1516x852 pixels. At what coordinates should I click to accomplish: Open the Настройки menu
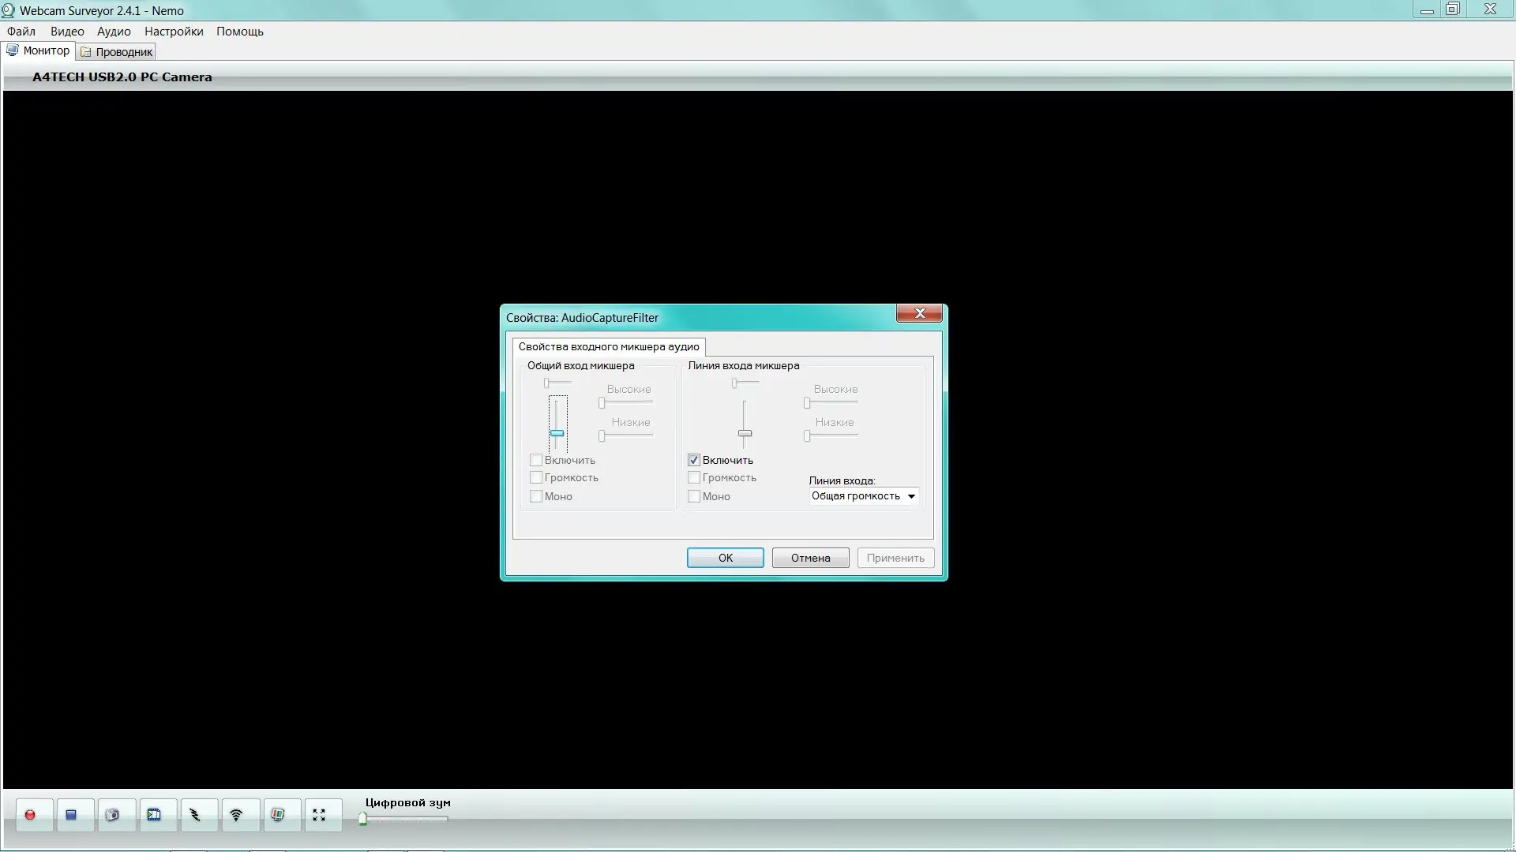pyautogui.click(x=174, y=32)
